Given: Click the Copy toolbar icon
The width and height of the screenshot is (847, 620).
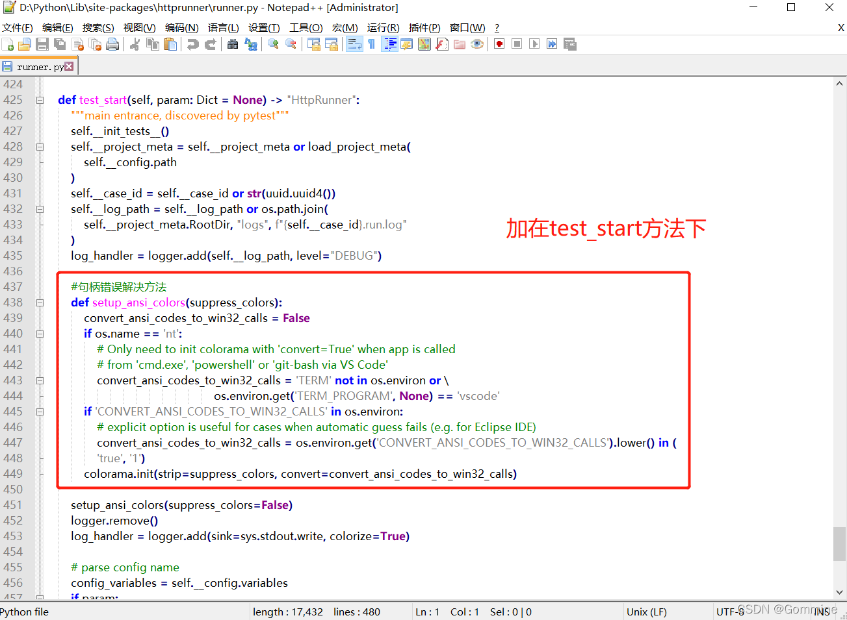Looking at the screenshot, I should (x=153, y=44).
